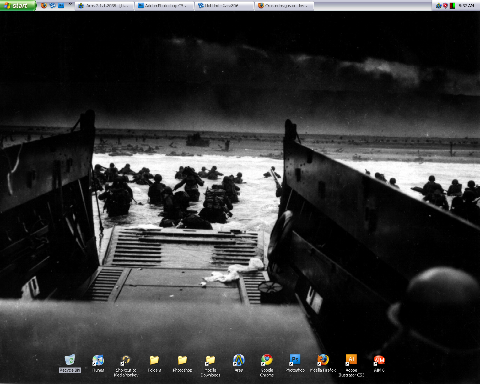Click the green meter tray icon

coord(453,6)
